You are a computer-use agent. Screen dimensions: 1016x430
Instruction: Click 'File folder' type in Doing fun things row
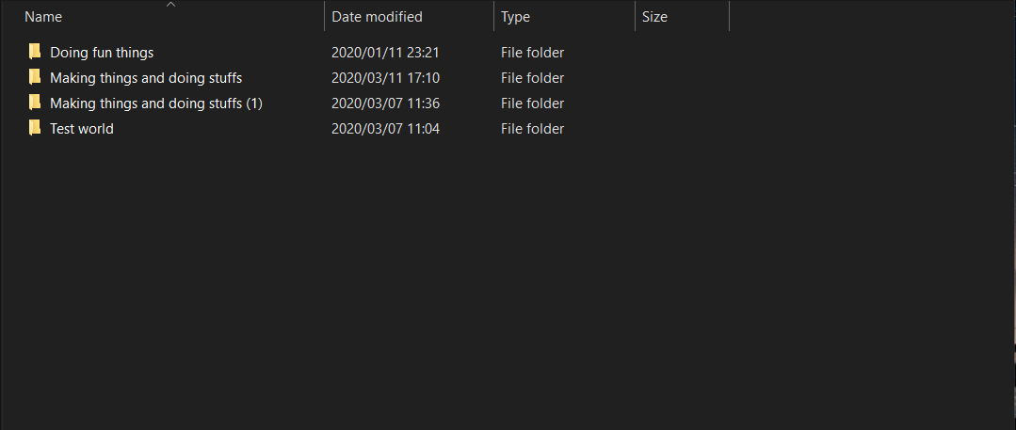coord(532,53)
